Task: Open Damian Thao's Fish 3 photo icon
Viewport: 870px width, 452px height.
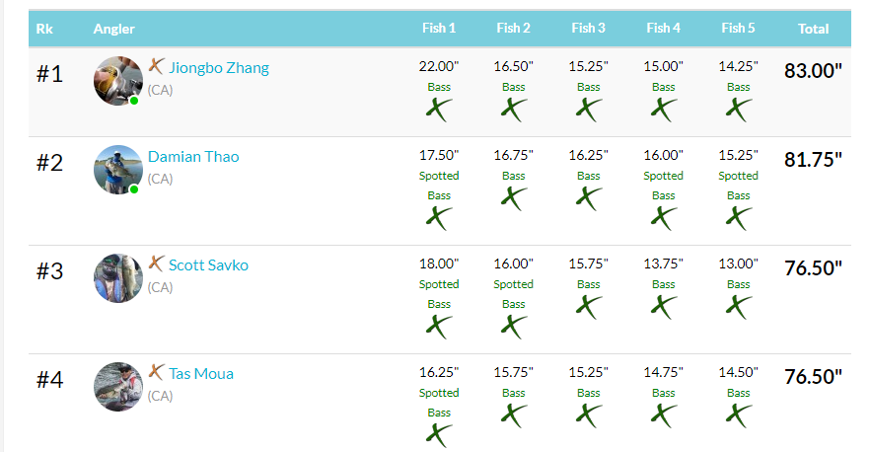Action: click(589, 198)
